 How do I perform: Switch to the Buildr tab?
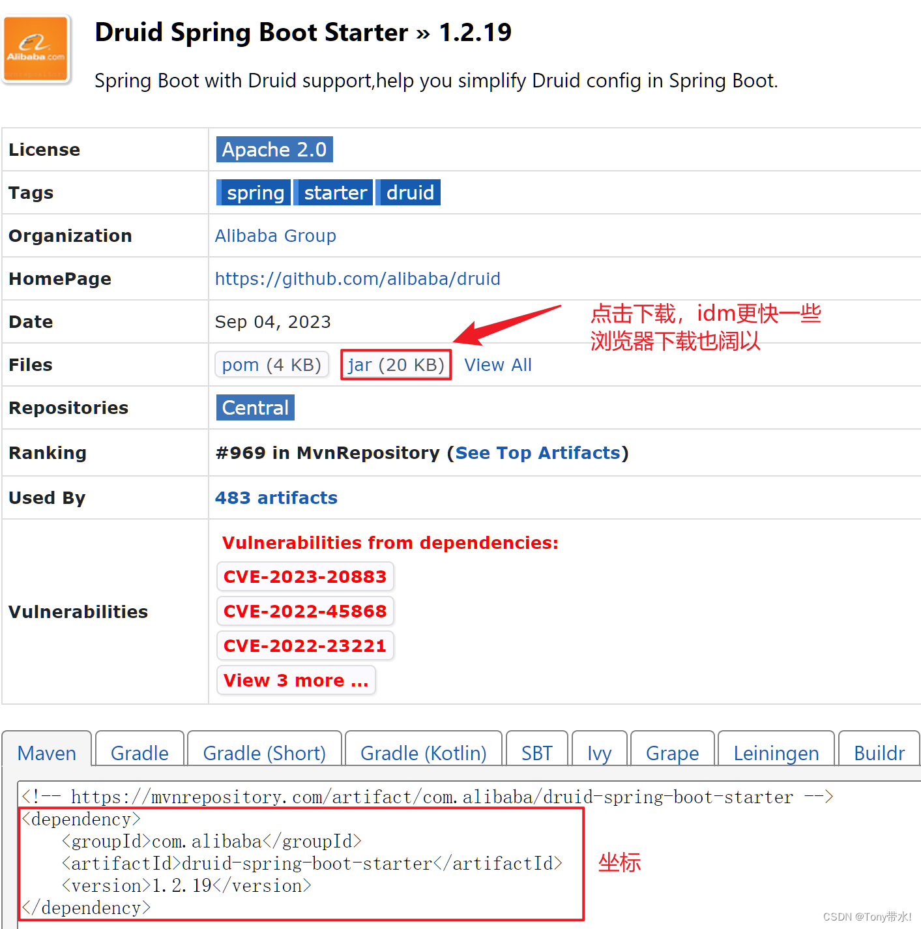[879, 753]
